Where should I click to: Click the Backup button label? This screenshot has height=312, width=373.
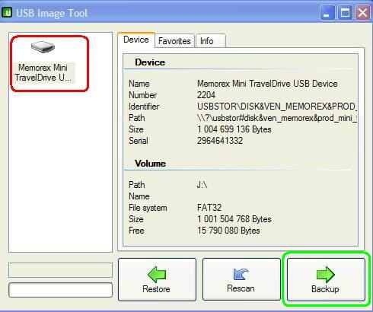pos(325,289)
